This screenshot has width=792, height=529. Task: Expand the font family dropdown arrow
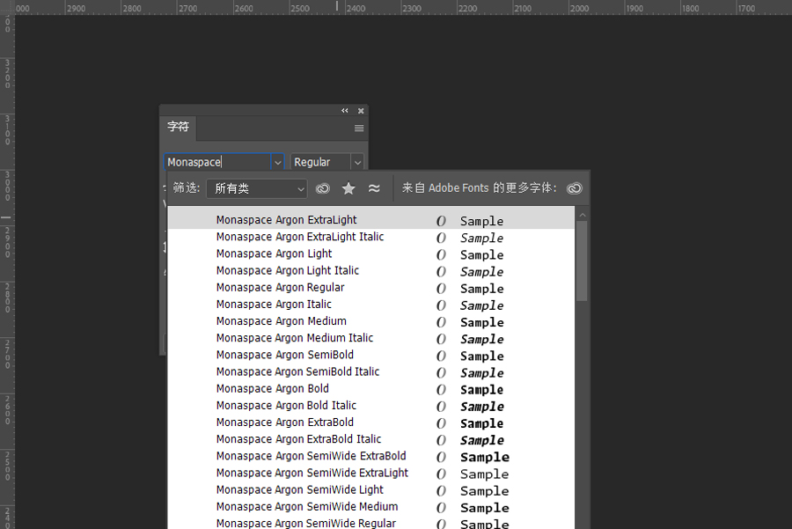click(277, 163)
